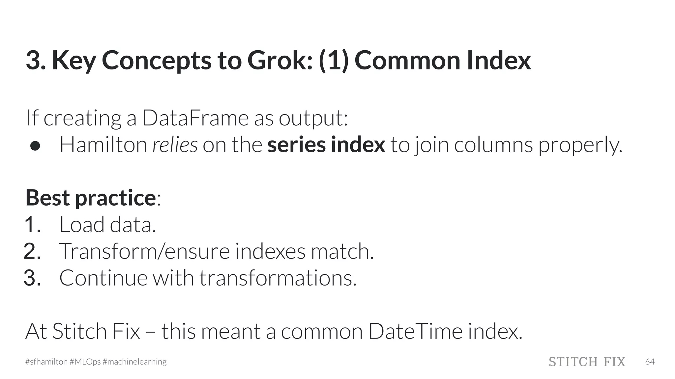Select 'Transform/ensure indexes match.' item
Image resolution: width=675 pixels, height=379 pixels.
point(216,251)
